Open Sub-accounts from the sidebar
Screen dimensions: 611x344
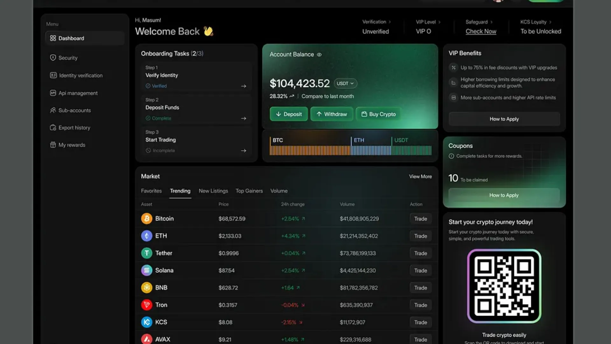coord(70,110)
